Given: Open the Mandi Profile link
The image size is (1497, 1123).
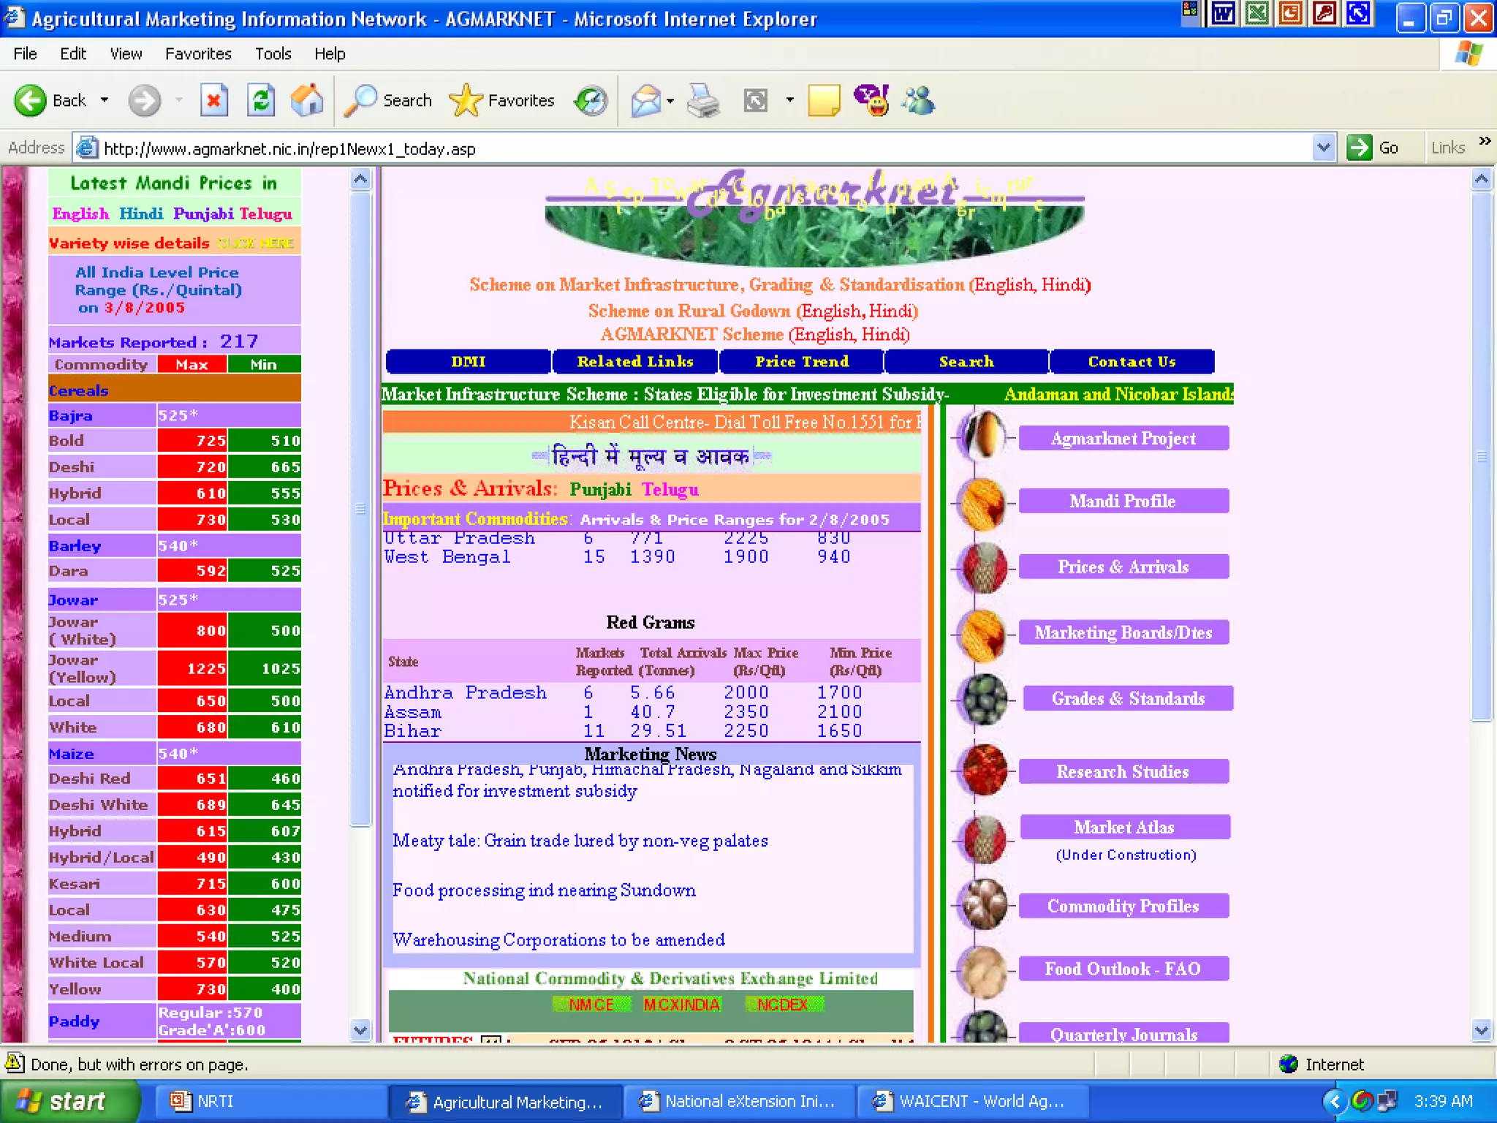Looking at the screenshot, I should click(x=1122, y=501).
